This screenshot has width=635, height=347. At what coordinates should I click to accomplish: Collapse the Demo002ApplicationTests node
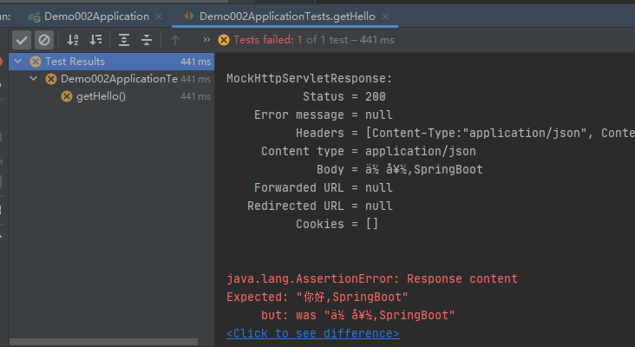[x=34, y=79]
